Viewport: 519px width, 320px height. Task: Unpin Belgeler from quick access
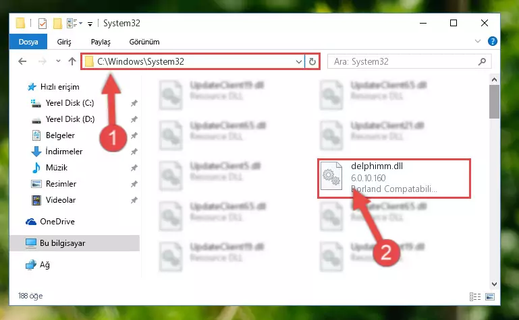pyautogui.click(x=134, y=135)
